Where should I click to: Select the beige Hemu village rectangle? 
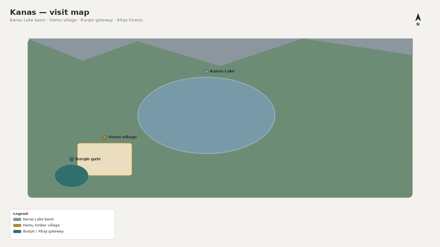[105, 159]
